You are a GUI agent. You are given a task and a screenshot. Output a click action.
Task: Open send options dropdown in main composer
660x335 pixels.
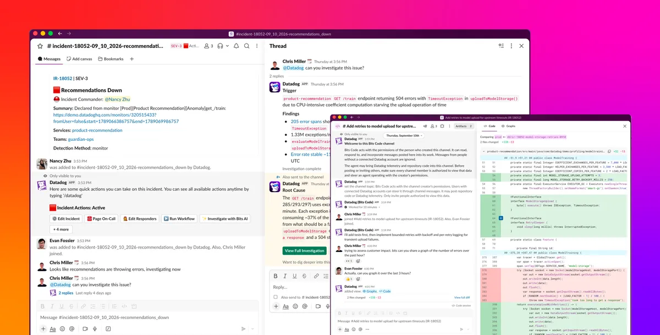click(x=252, y=328)
